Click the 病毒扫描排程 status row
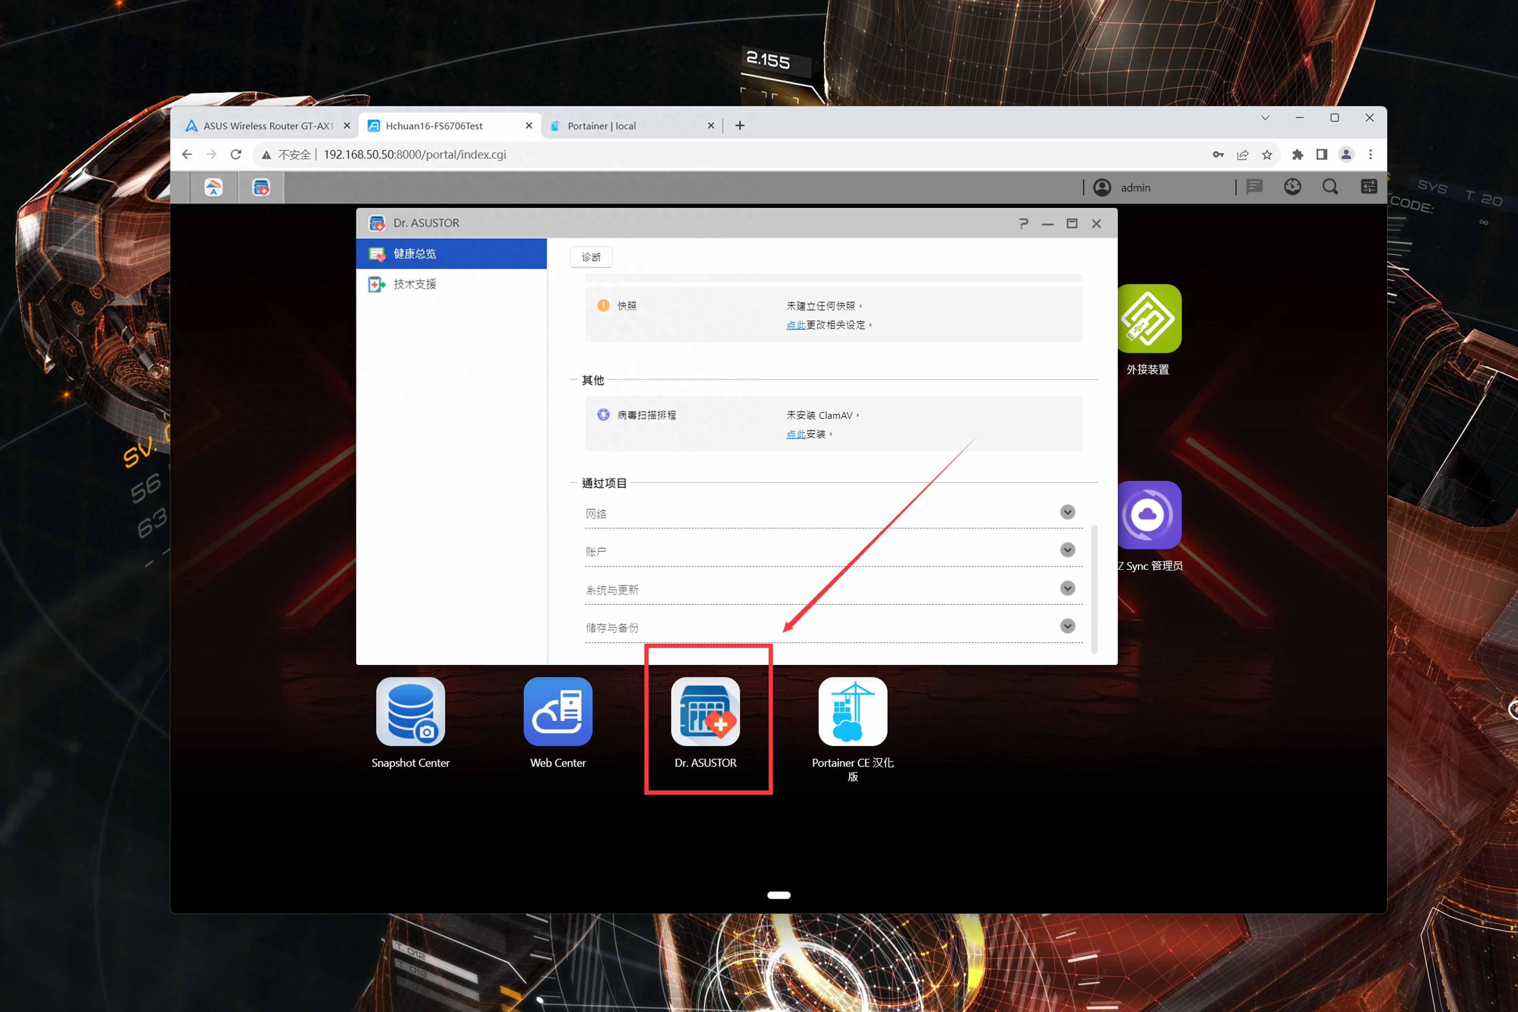The width and height of the screenshot is (1518, 1012). 834,424
